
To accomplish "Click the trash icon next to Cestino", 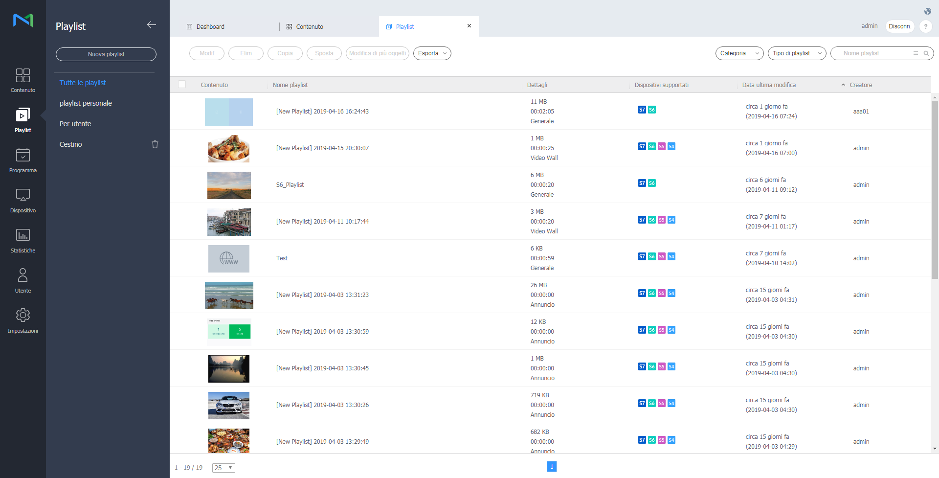I will (x=155, y=144).
